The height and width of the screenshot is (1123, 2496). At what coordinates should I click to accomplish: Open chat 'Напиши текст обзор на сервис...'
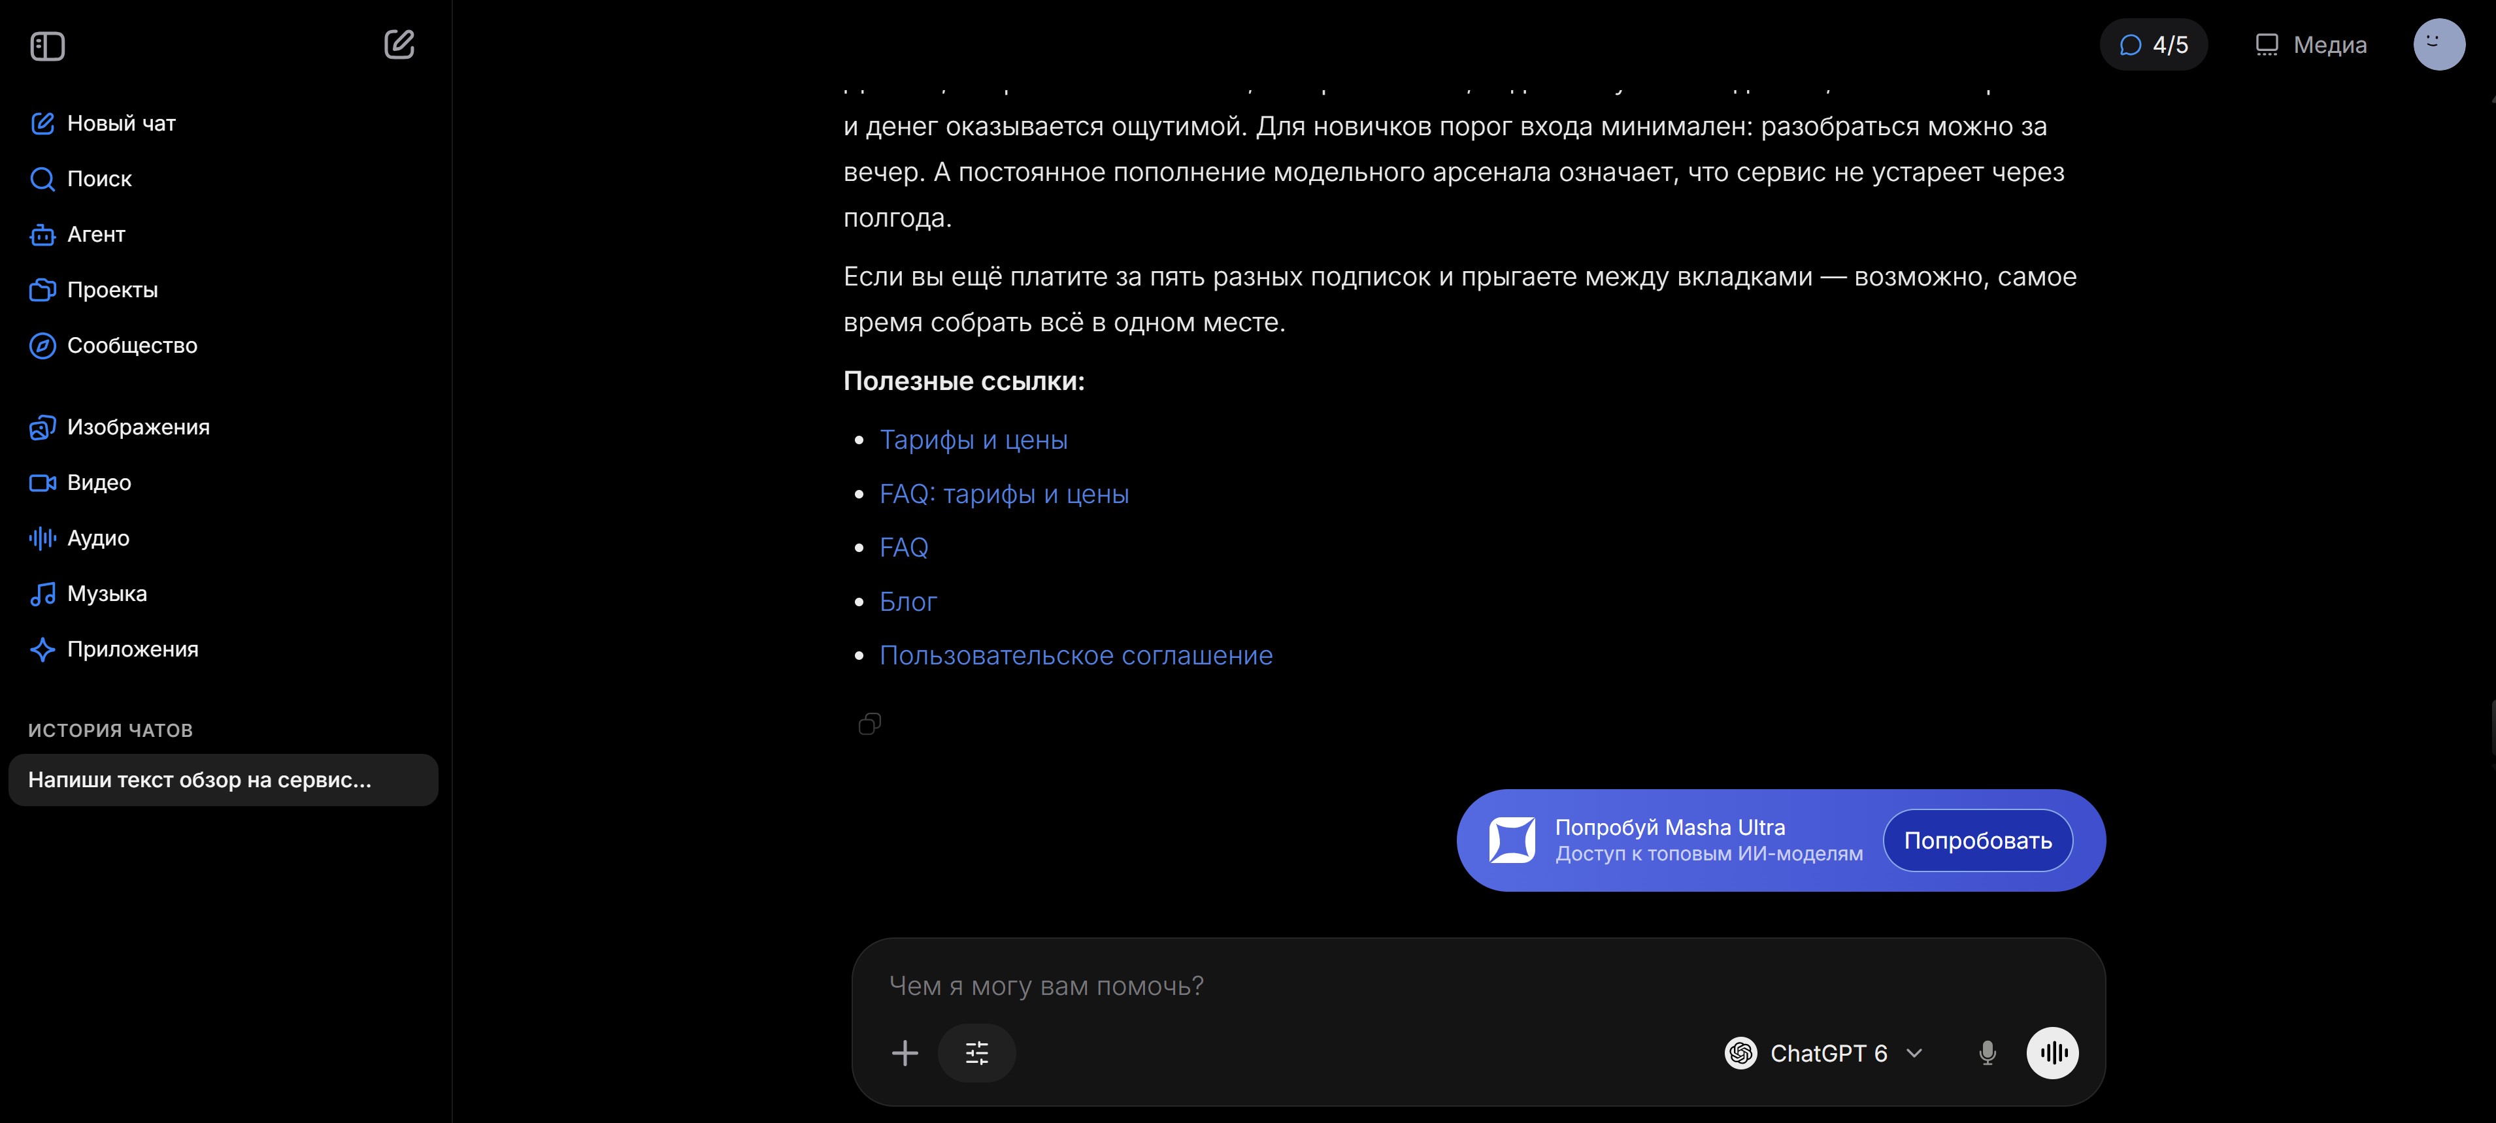[x=223, y=780]
